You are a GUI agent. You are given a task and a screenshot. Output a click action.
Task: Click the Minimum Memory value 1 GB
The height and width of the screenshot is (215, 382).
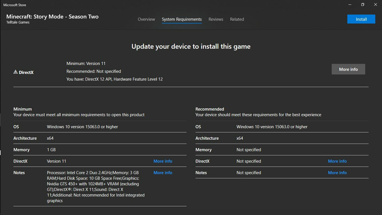[x=51, y=150]
